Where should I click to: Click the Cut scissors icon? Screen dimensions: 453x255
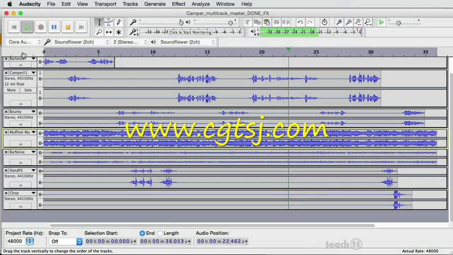click(x=247, y=22)
